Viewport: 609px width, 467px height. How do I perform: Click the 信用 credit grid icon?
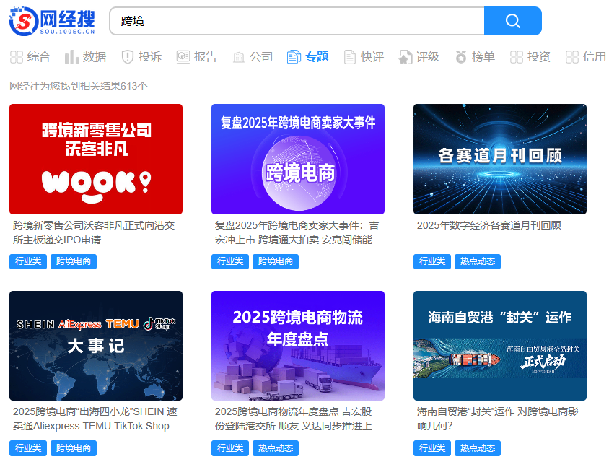click(570, 56)
